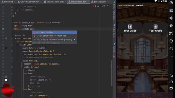Click the override gutter icon beside Widget build

[6, 38]
